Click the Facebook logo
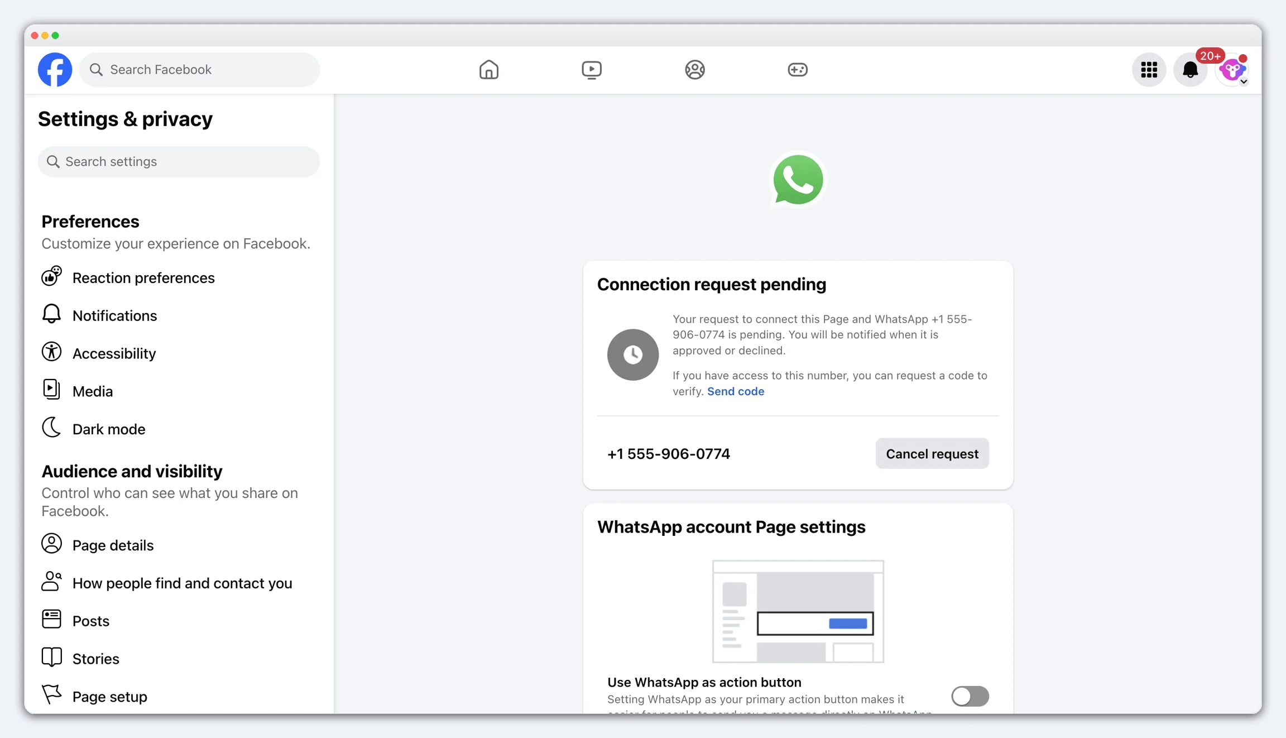1286x738 pixels. 55,70
